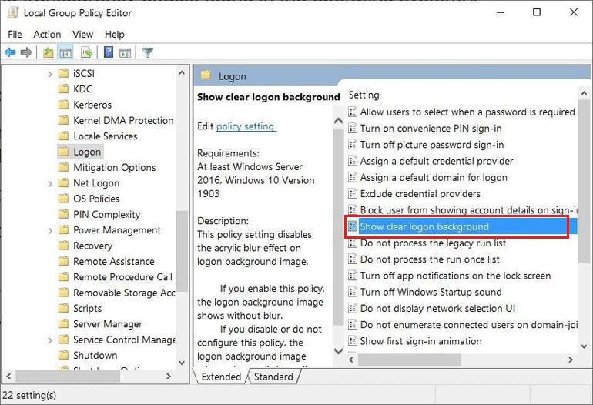Select Locale Services folder in the tree
This screenshot has width=593, height=405.
pos(106,136)
